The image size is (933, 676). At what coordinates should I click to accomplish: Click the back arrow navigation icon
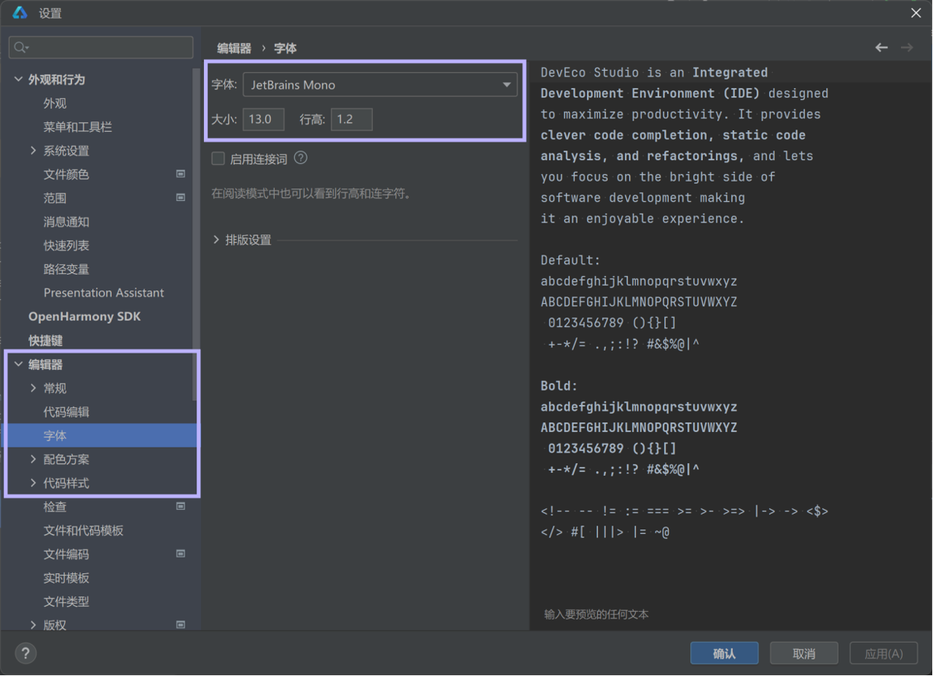pos(882,48)
